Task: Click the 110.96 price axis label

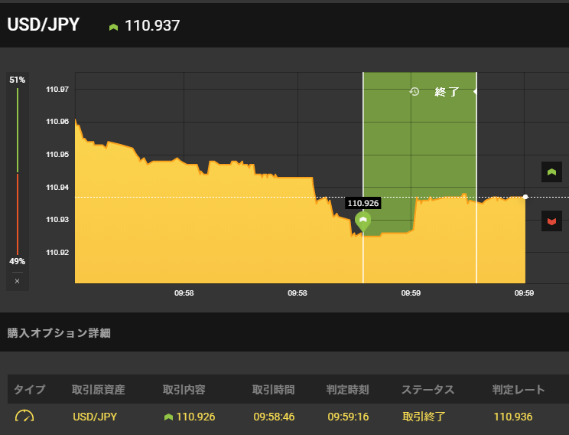Action: click(57, 122)
